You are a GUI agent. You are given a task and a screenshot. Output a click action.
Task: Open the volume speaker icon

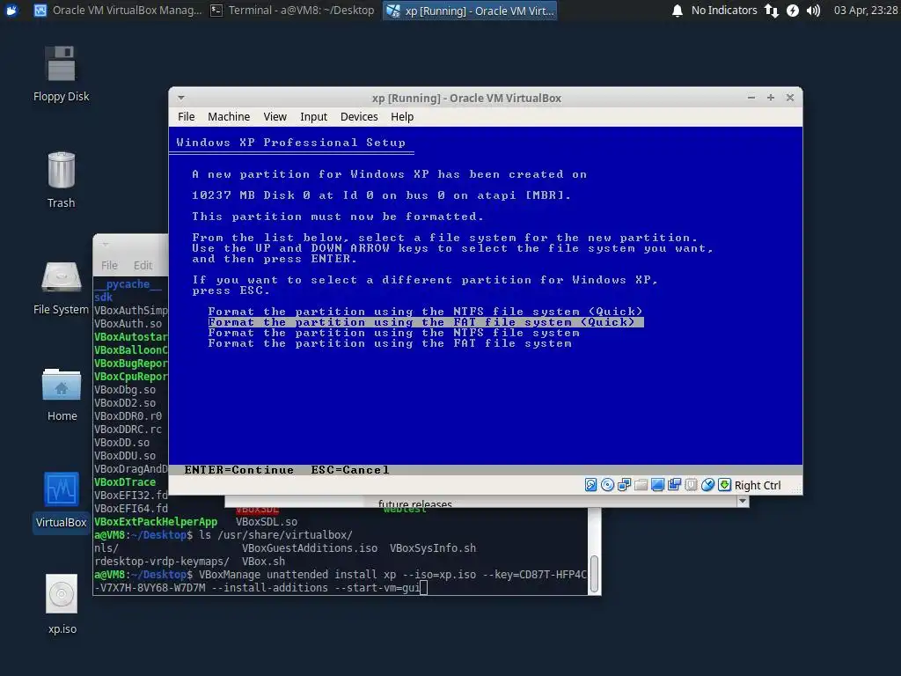point(813,11)
